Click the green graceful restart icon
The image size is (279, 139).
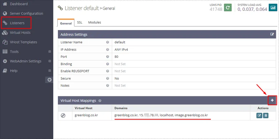tap(228, 7)
